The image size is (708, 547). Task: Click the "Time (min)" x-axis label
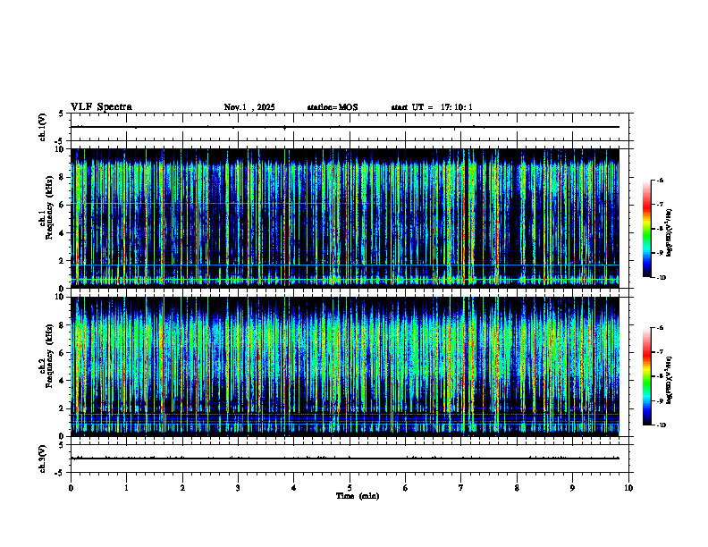click(358, 496)
